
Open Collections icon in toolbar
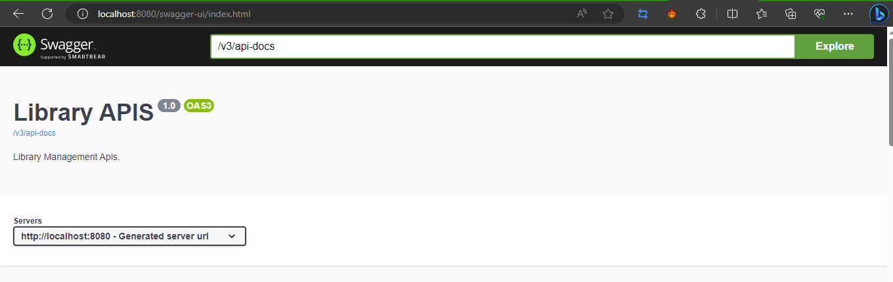coord(791,13)
